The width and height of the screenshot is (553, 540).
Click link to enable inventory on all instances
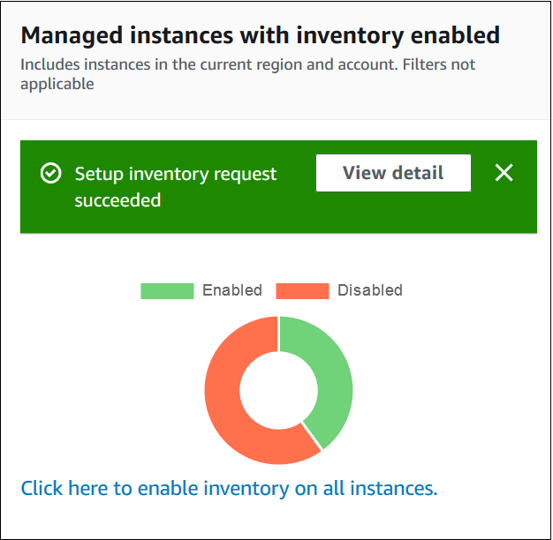click(x=229, y=488)
